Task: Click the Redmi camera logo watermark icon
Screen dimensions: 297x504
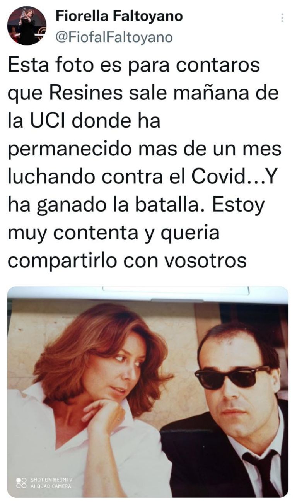Action: click(x=21, y=483)
